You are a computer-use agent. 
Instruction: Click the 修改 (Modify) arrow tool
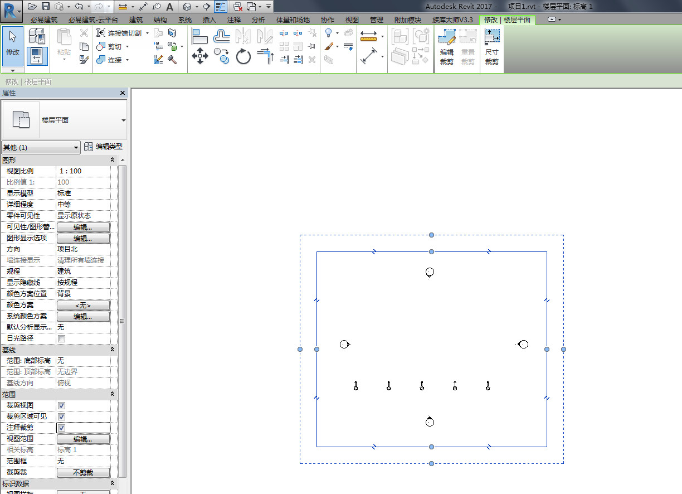13,45
